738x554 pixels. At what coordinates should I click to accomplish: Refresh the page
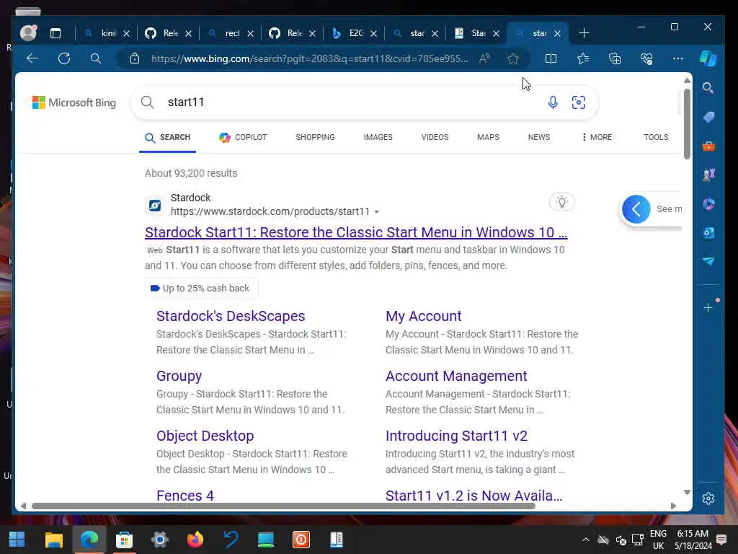64,58
